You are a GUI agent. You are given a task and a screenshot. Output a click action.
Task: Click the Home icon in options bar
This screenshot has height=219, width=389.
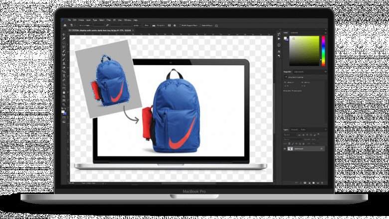65,25
